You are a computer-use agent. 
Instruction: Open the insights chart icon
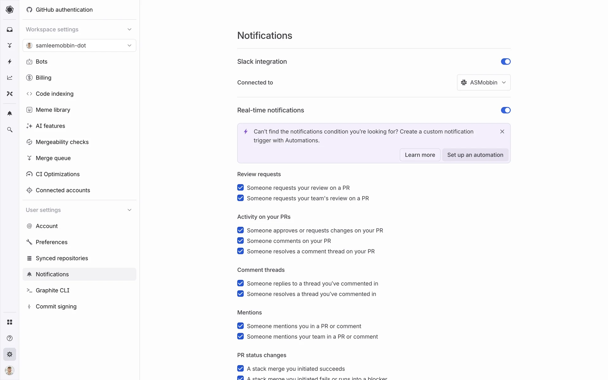(9, 78)
